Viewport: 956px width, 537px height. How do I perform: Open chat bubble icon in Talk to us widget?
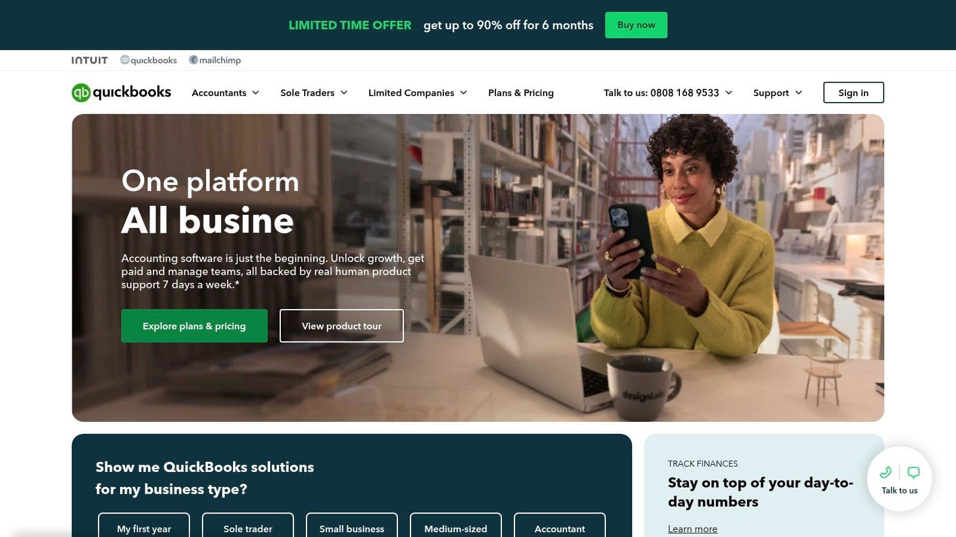[914, 473]
